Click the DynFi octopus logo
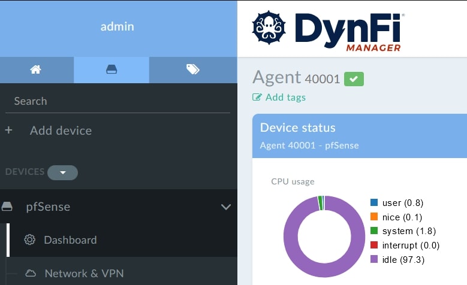 click(x=269, y=28)
